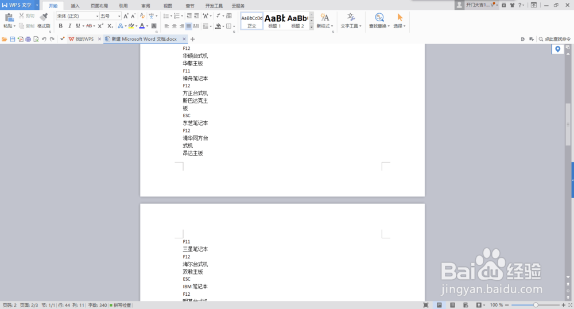
Task: Toggle bold formatting
Action: point(61,26)
